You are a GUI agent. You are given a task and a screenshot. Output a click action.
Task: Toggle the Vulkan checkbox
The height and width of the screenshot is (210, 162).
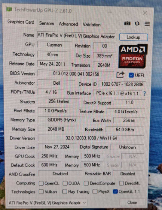click(41, 192)
